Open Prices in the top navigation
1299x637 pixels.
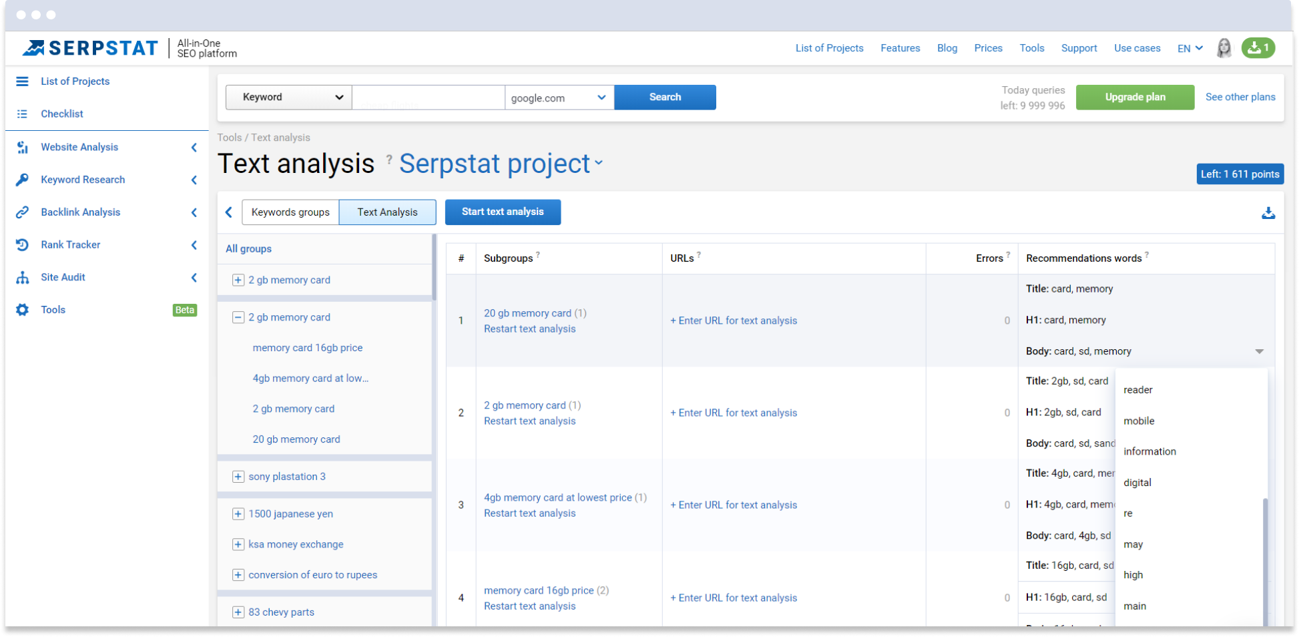point(988,48)
